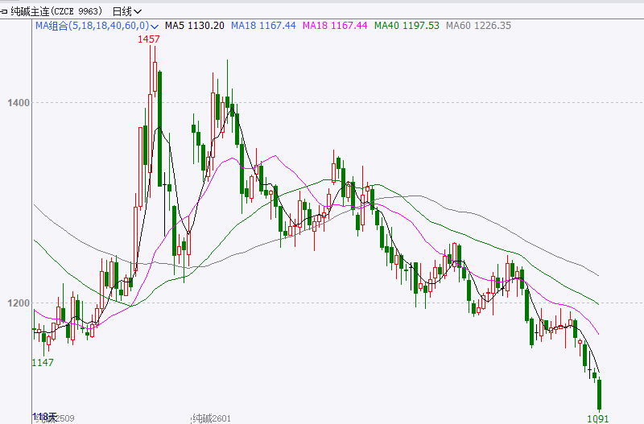This screenshot has width=644, height=424.
Task: Click the 1147 low price label
Action: (x=42, y=363)
